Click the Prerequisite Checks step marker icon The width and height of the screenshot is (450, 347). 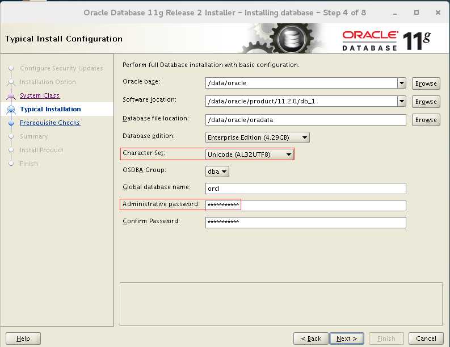point(11,123)
